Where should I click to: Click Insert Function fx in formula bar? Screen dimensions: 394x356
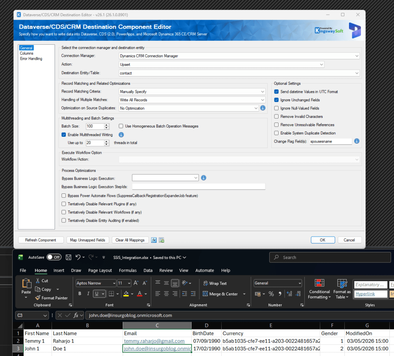coord(76,315)
